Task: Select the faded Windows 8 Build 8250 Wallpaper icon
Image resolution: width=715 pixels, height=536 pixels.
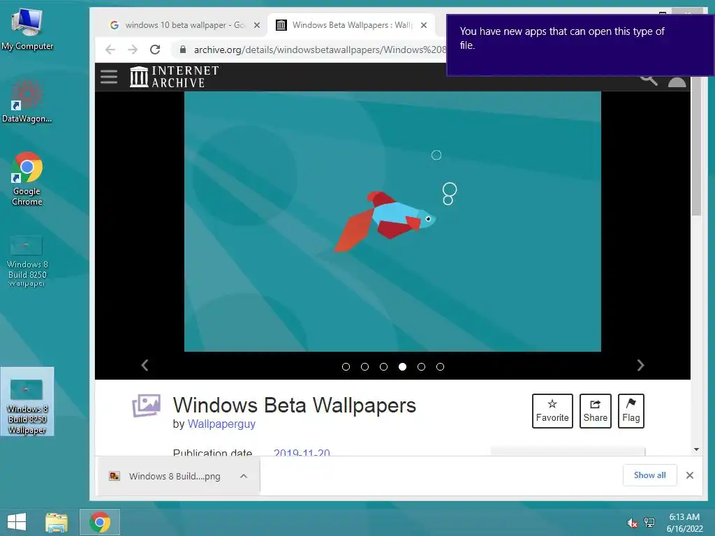Action: point(27,260)
